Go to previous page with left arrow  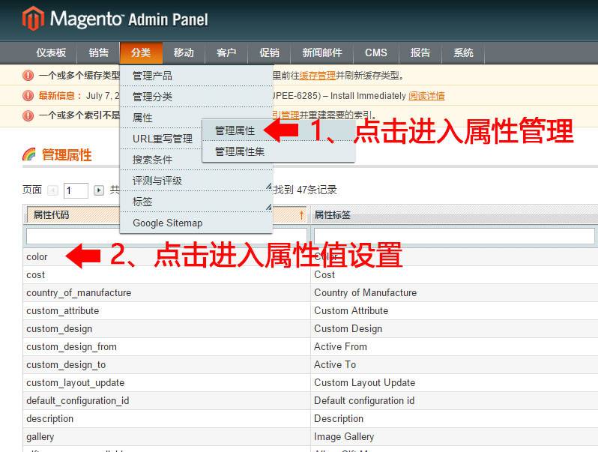(52, 190)
